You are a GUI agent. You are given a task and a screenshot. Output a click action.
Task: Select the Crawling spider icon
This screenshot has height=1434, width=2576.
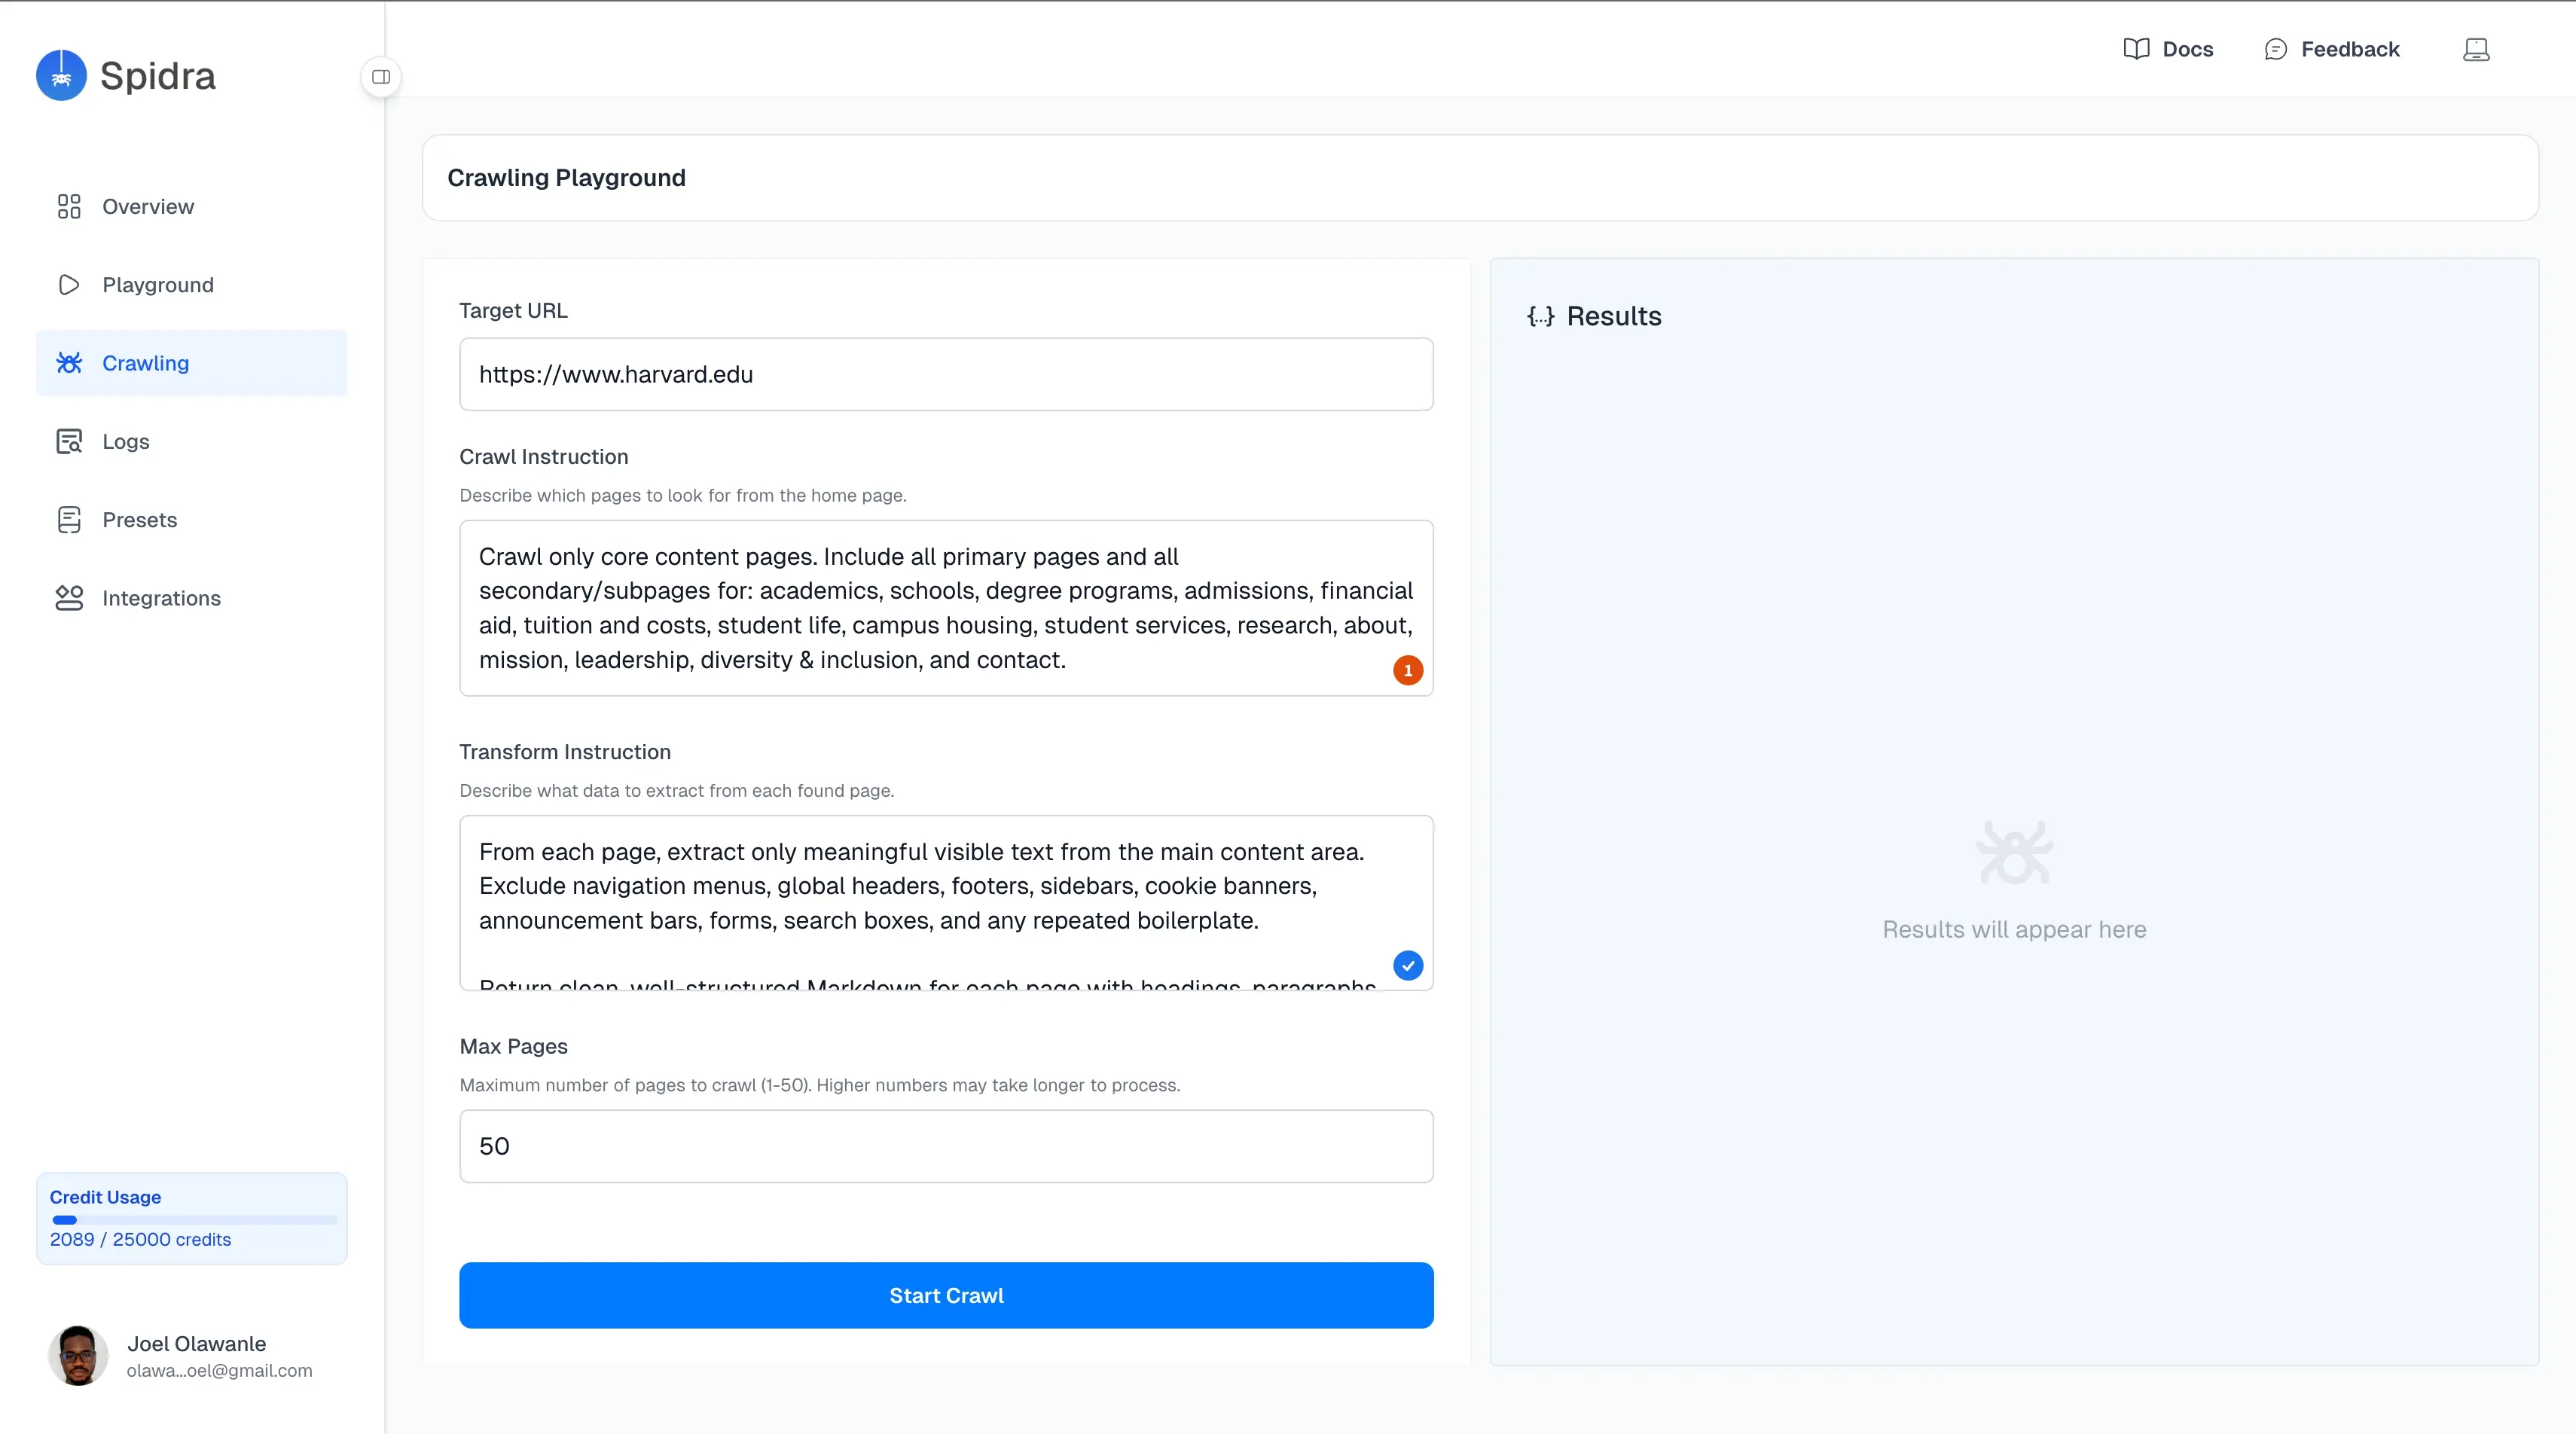tap(69, 363)
